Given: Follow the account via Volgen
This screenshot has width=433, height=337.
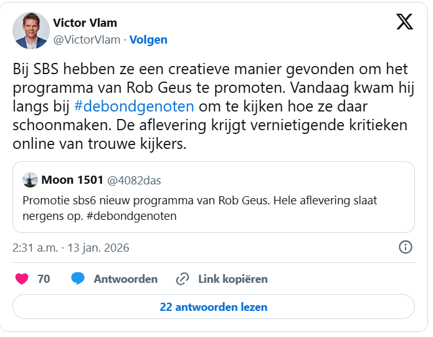Looking at the screenshot, I should pos(148,40).
